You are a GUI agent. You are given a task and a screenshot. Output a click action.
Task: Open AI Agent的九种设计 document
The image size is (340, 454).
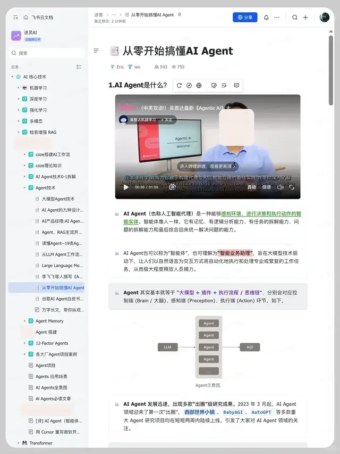point(63,210)
